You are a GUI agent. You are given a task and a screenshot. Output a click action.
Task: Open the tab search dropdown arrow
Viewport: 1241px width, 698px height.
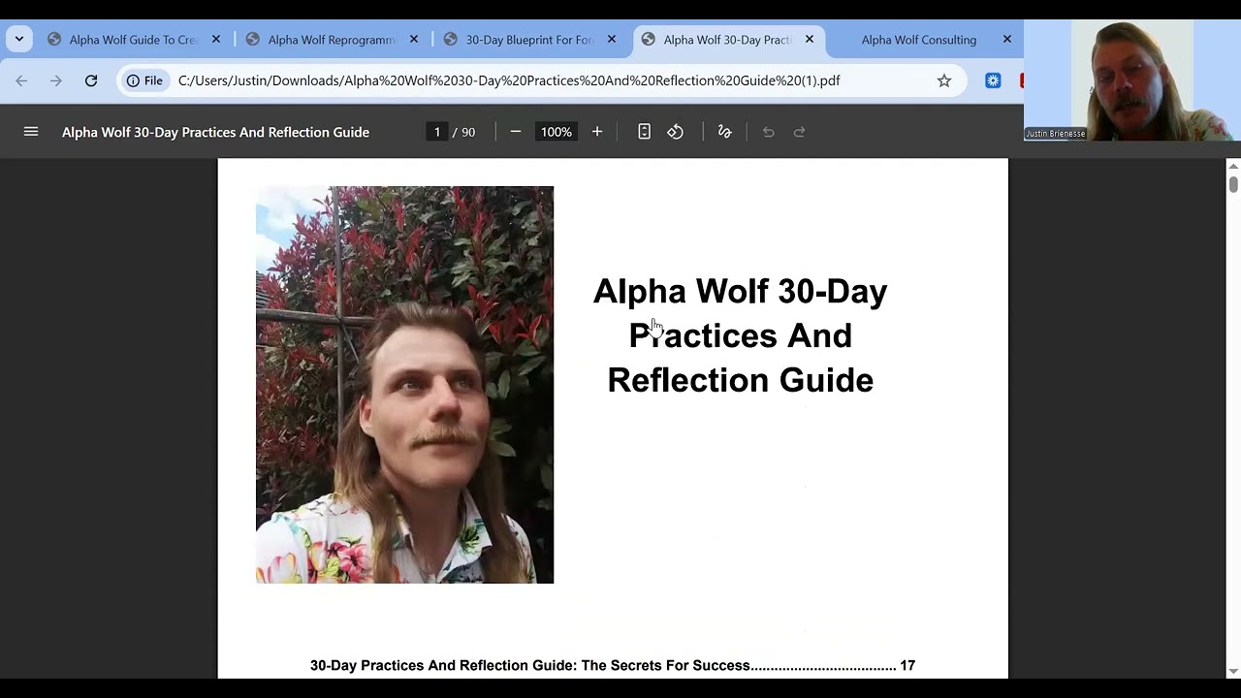(x=19, y=40)
